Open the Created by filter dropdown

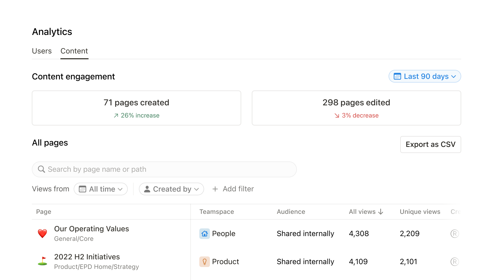(x=171, y=189)
